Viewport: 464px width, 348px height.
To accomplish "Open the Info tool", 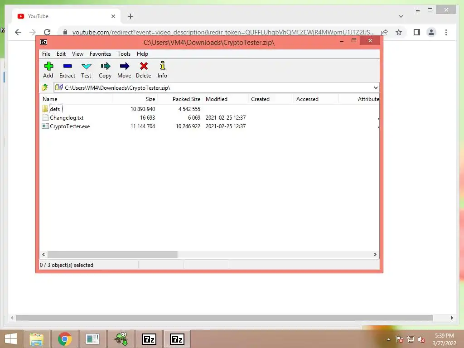I will pyautogui.click(x=163, y=66).
